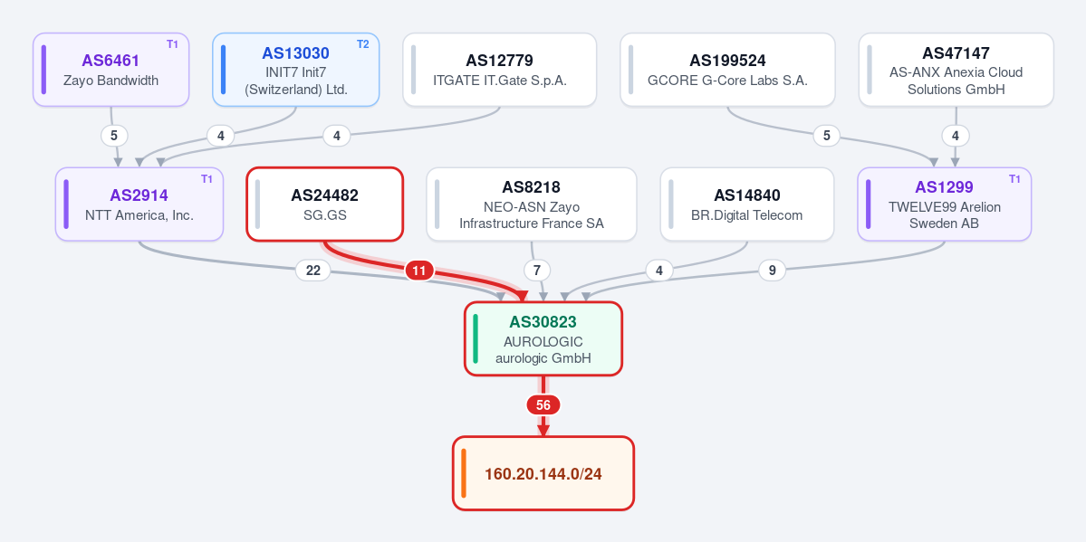Click the 9 edge count badge
This screenshot has width=1086, height=542.
pyautogui.click(x=773, y=271)
